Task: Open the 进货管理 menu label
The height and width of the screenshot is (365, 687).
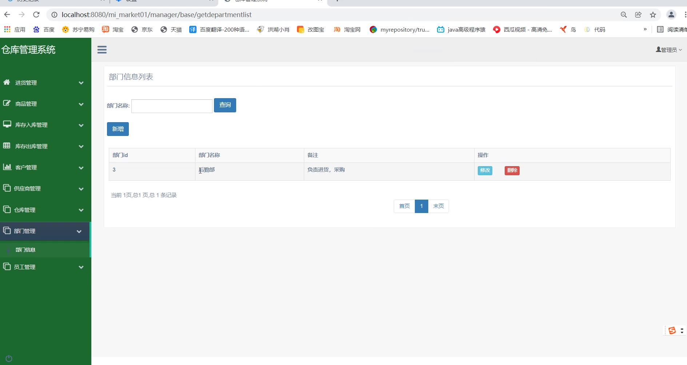Action: [26, 83]
